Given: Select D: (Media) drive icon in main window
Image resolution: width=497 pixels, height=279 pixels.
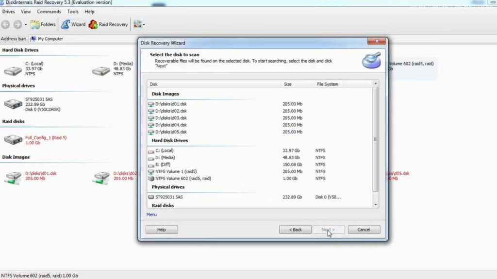Looking at the screenshot, I should (101, 71).
